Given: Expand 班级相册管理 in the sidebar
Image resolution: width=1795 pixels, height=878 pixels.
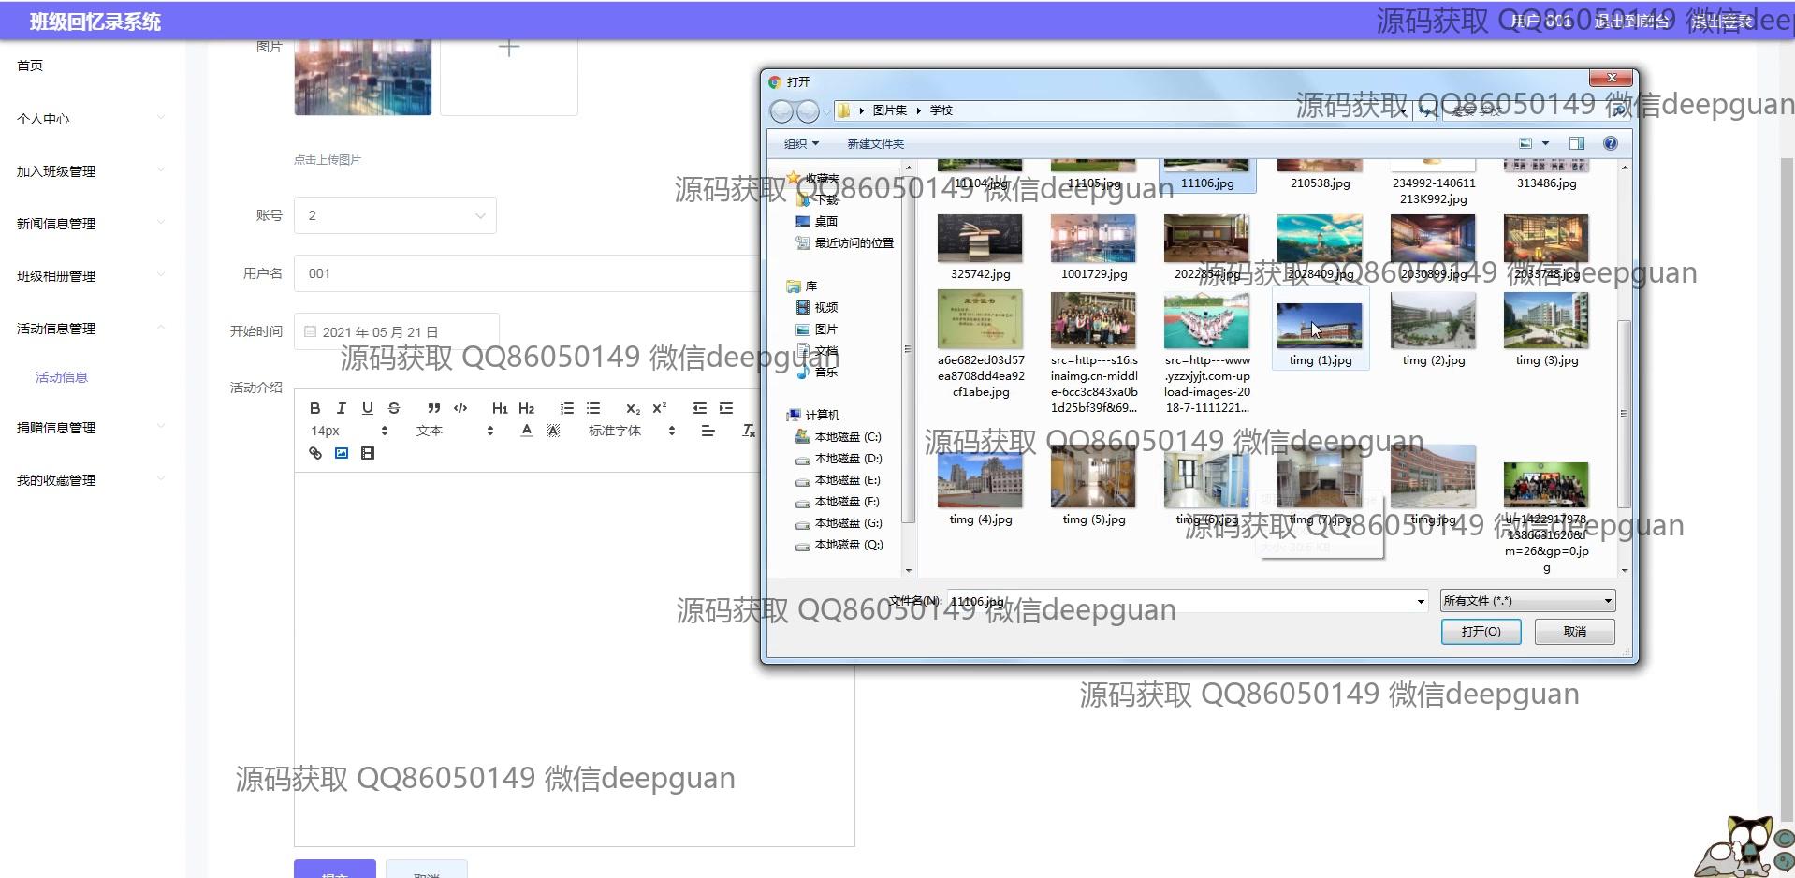Looking at the screenshot, I should tap(89, 276).
